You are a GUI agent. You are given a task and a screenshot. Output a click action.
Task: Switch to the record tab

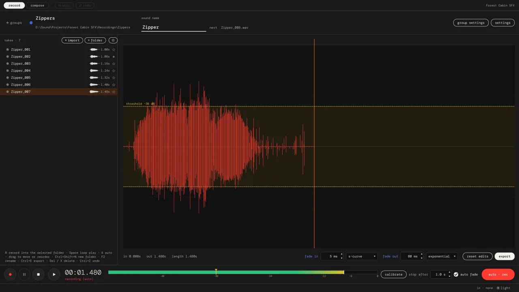14,5
